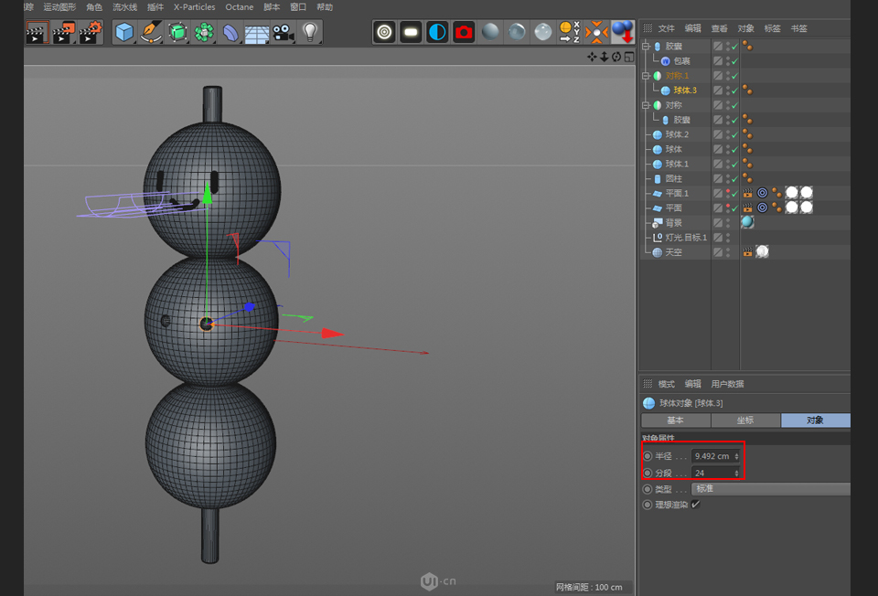Click the teal material swatch next to 背景
The width and height of the screenshot is (878, 596).
(x=746, y=221)
